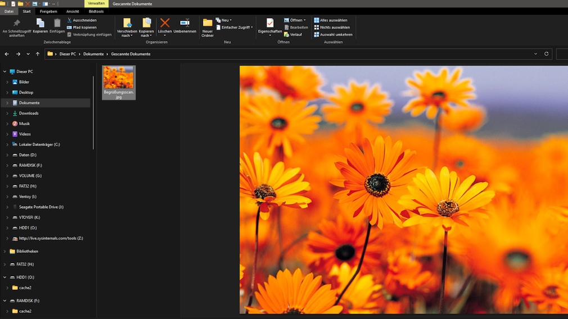Open address bar history dropdown

(535, 54)
